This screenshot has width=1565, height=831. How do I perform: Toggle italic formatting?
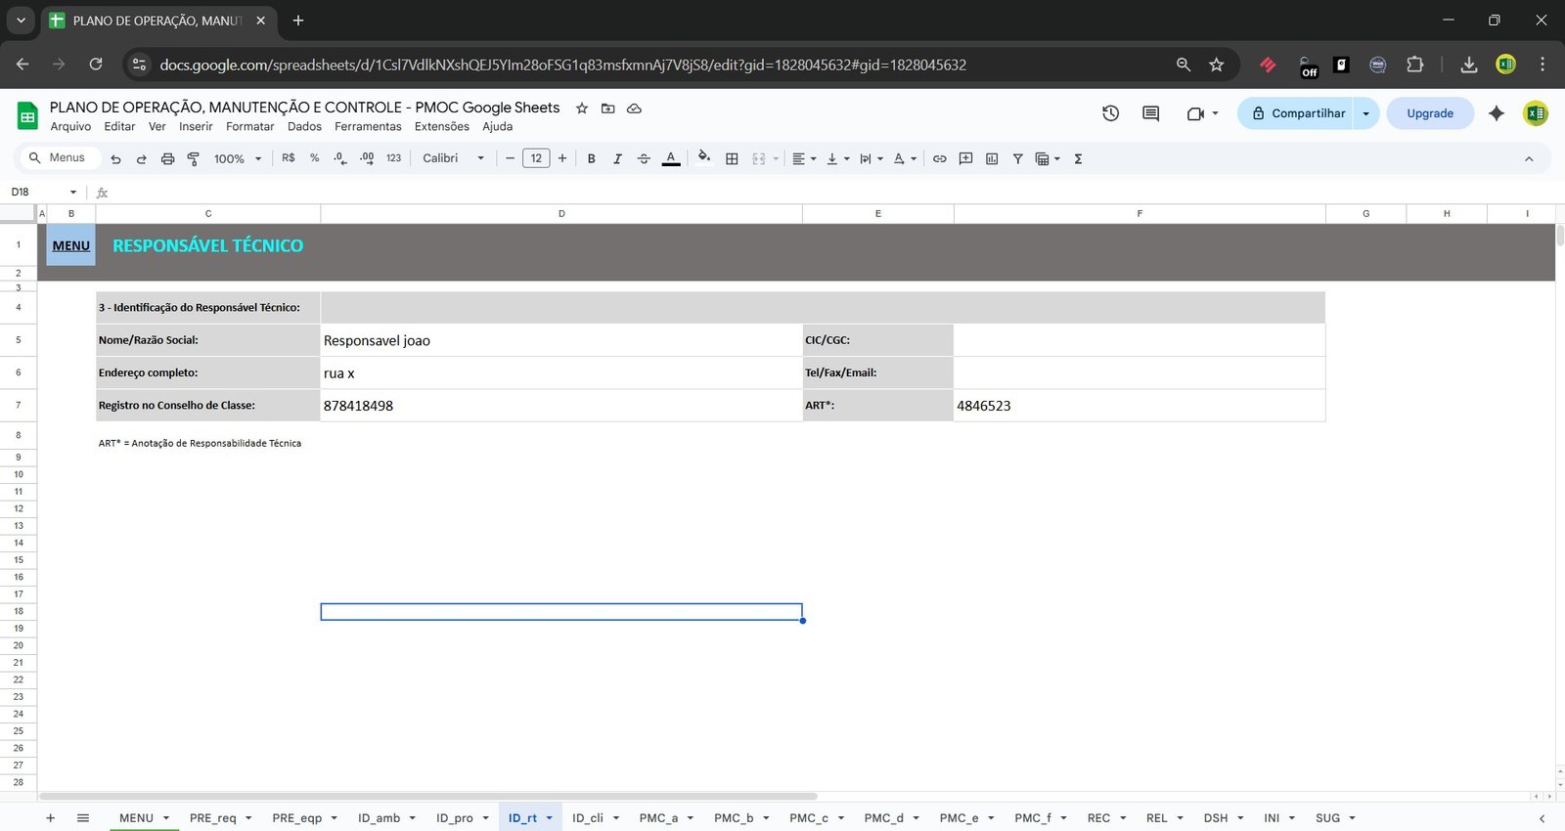click(x=617, y=158)
